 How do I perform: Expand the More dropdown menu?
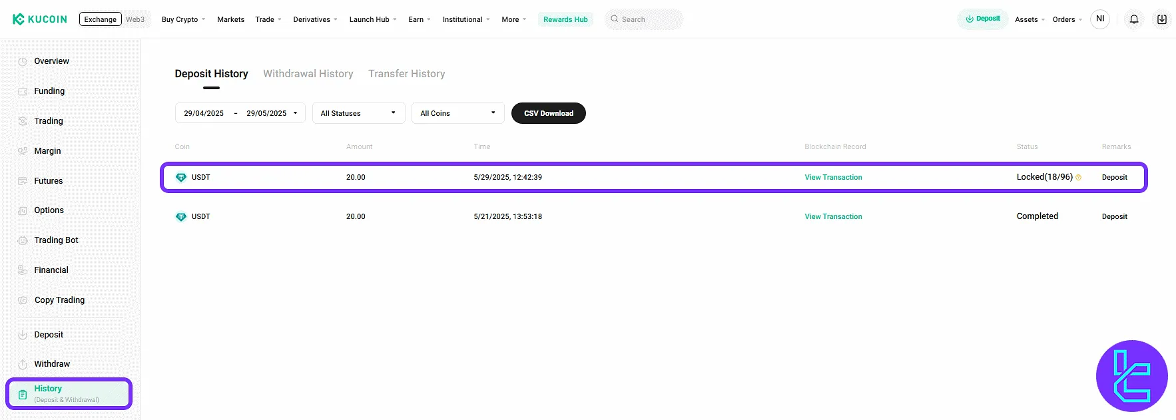[513, 19]
